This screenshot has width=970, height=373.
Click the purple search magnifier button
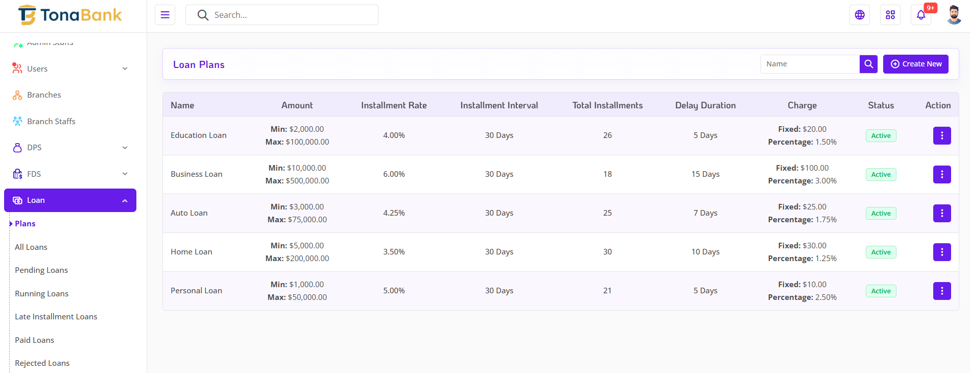coord(868,64)
